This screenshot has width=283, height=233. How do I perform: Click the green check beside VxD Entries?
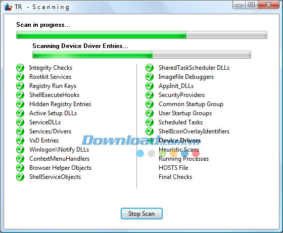(20, 141)
